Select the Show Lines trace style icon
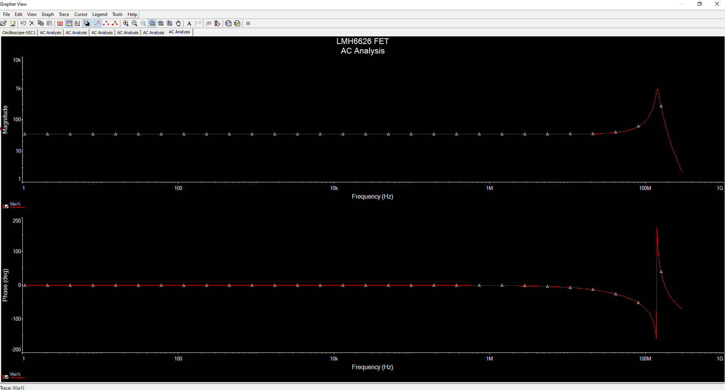This screenshot has width=725, height=390. click(x=98, y=23)
